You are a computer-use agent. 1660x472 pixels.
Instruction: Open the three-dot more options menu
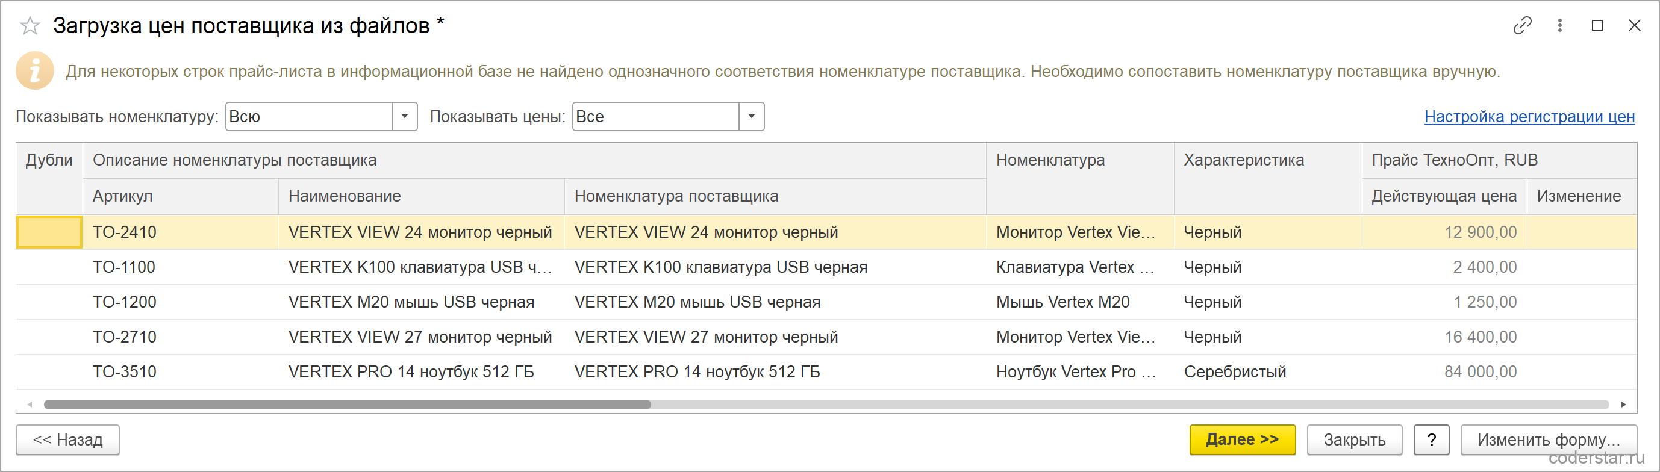click(1559, 26)
